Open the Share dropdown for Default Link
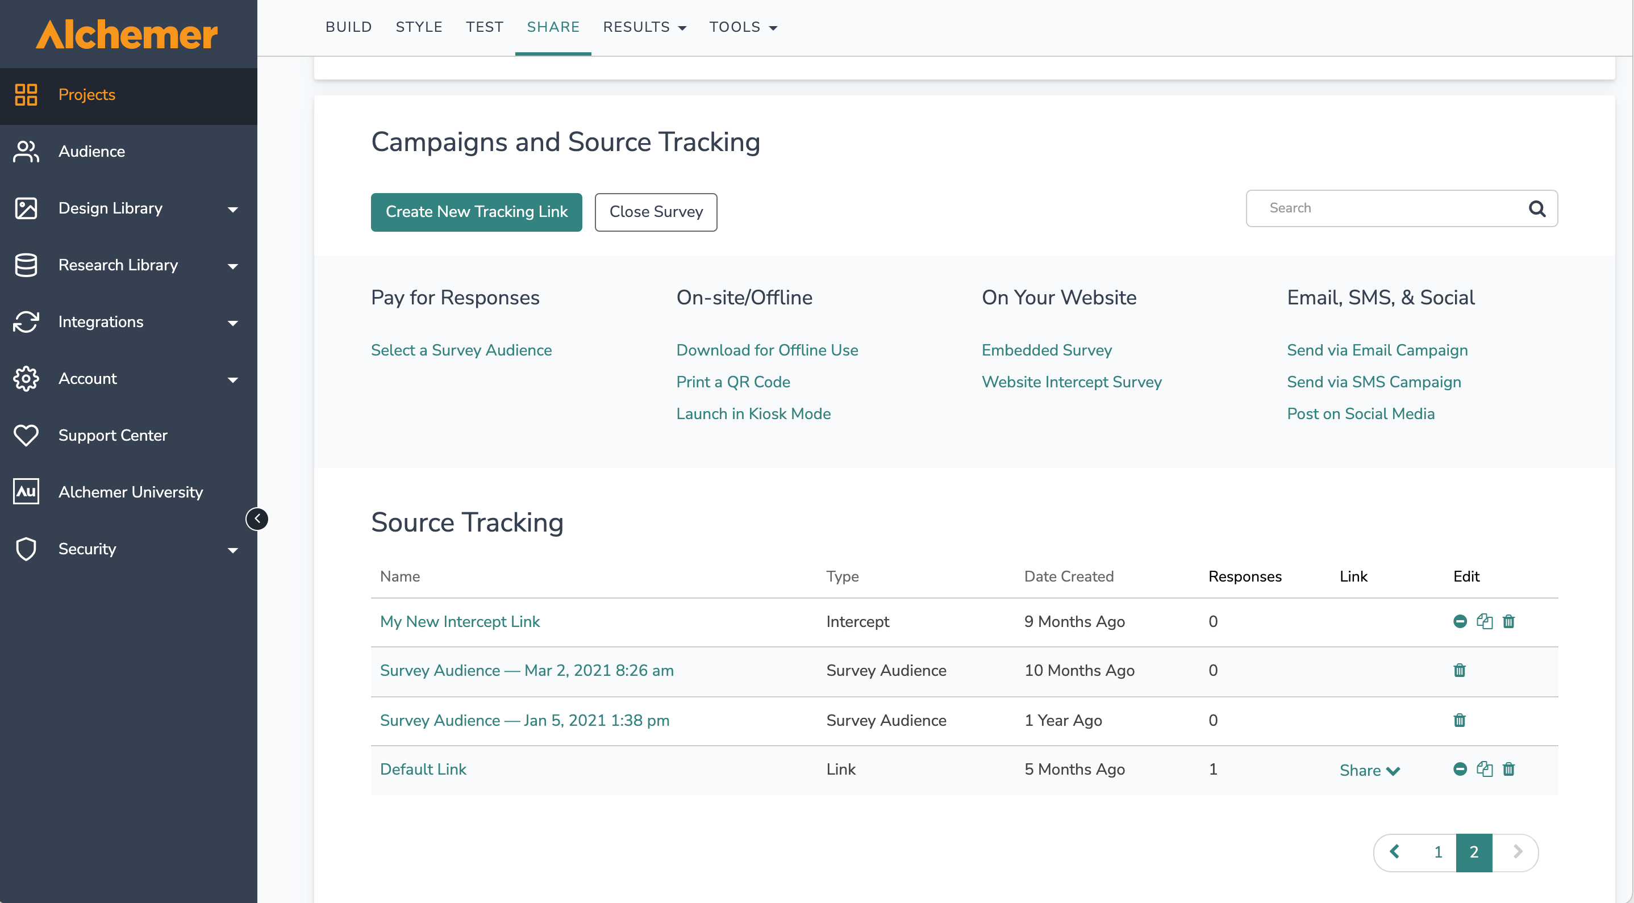 (1369, 771)
